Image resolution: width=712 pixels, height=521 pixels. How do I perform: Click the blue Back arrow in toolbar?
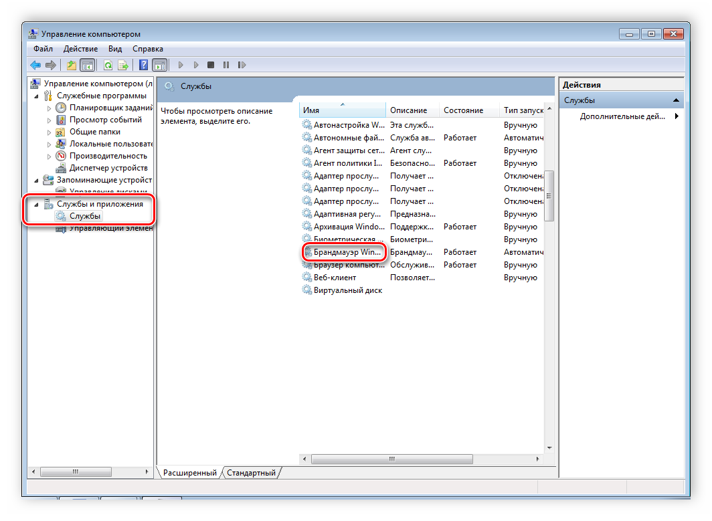(x=35, y=65)
